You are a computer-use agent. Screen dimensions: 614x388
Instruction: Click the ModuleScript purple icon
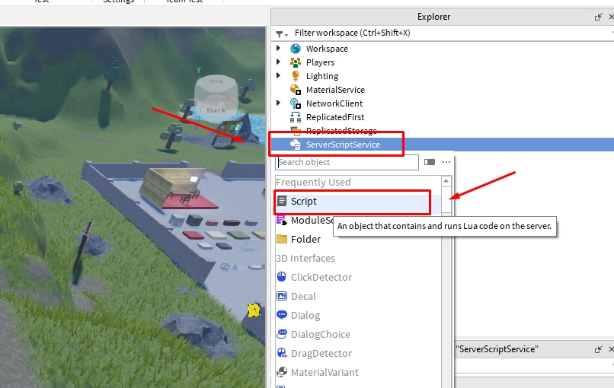[x=282, y=220]
